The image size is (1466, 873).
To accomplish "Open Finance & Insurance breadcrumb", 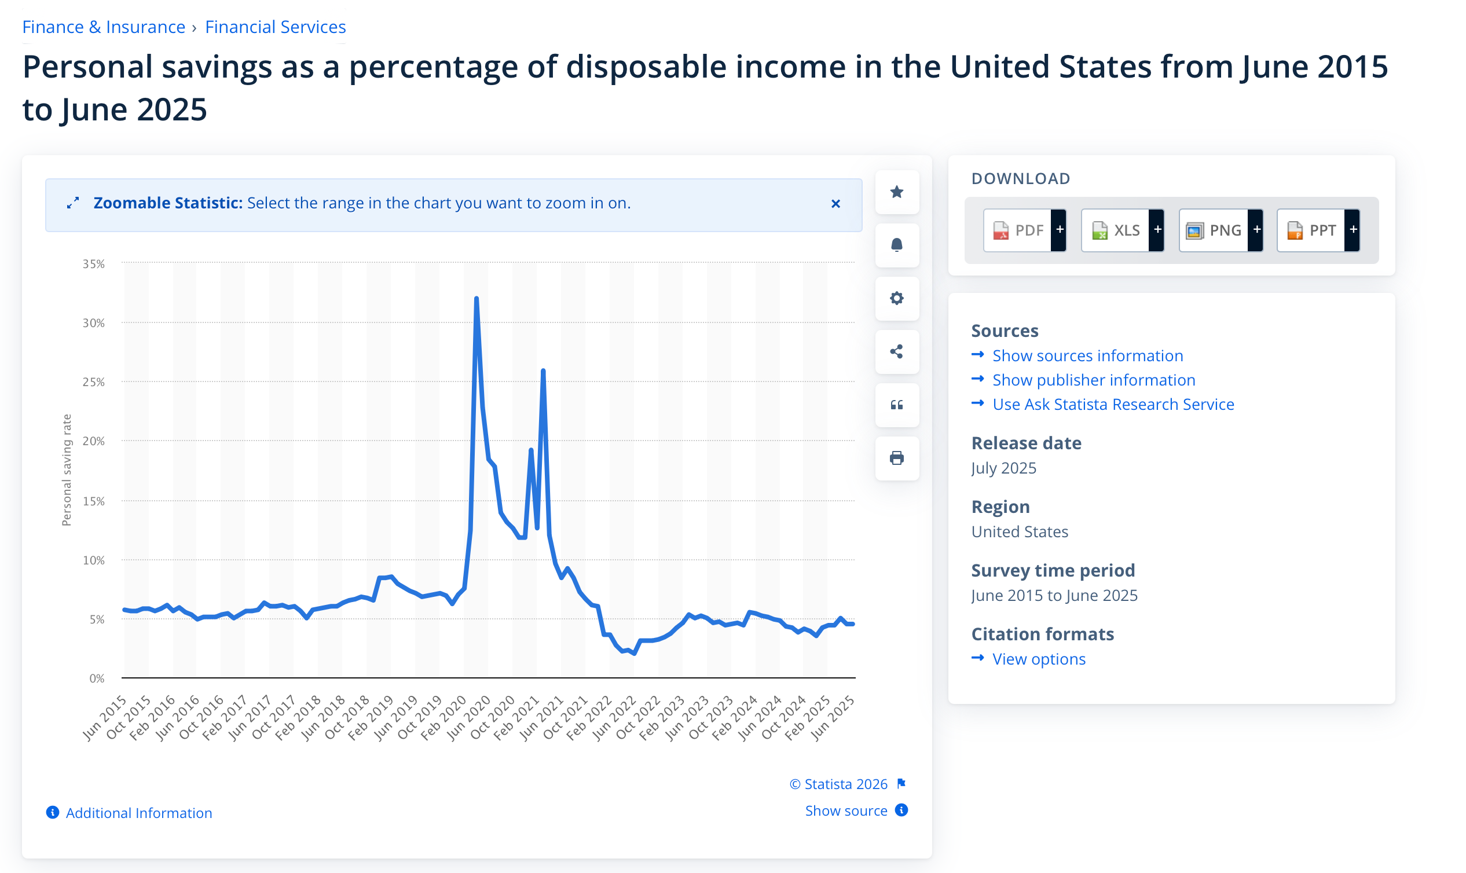I will pos(104,27).
